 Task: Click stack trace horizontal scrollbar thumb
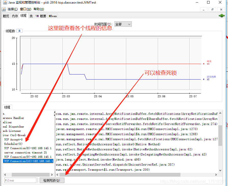pos(120,175)
